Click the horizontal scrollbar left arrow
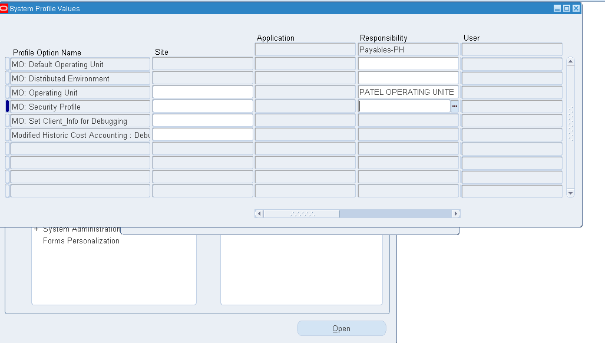605x343 pixels. [259, 213]
